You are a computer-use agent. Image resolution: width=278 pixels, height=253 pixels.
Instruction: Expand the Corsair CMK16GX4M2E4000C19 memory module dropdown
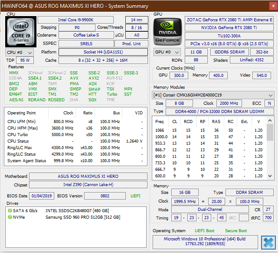pyautogui.click(x=213, y=95)
